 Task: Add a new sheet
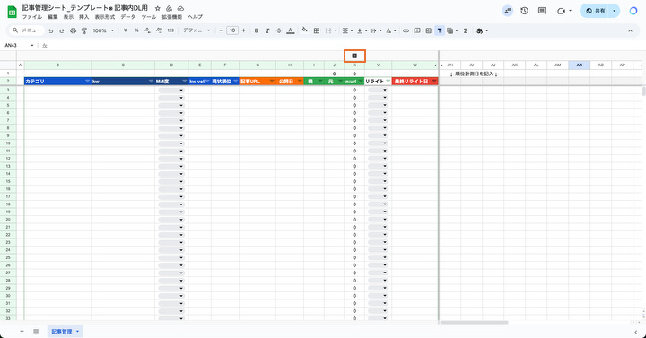tap(22, 331)
